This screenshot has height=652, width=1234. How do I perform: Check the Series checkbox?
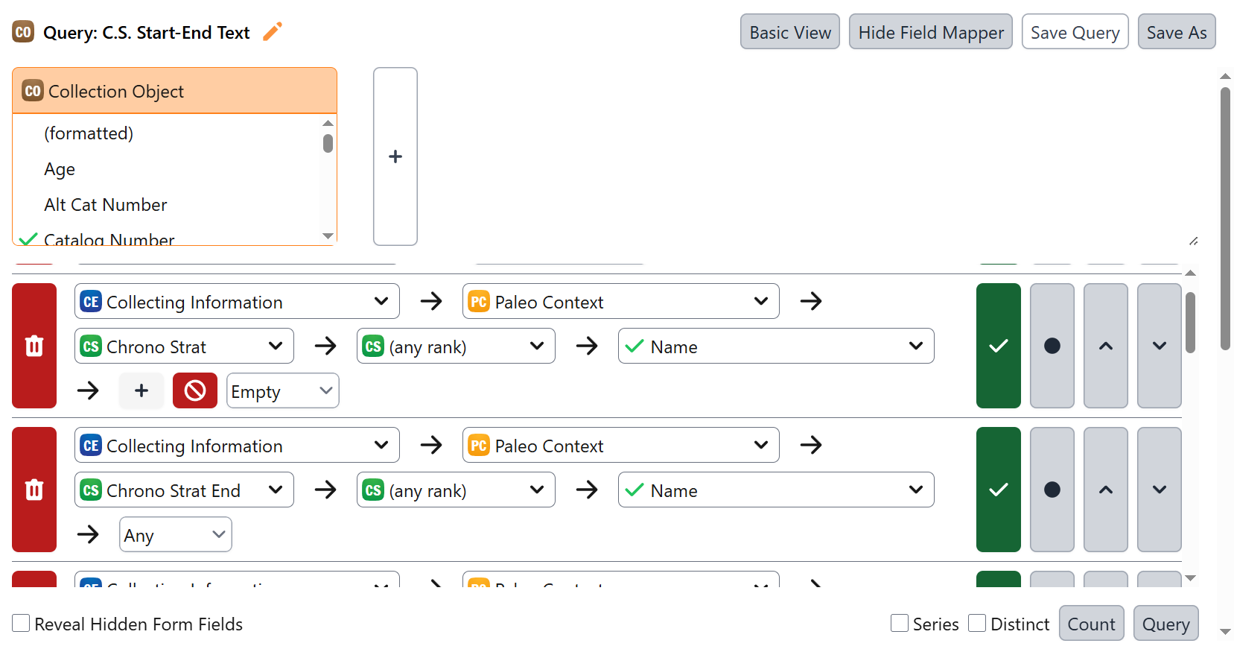(x=900, y=624)
